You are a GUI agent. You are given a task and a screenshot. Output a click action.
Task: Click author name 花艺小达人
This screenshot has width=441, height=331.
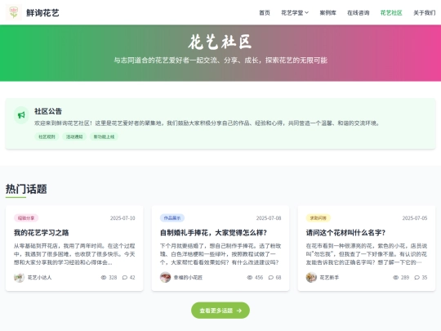coord(39,278)
